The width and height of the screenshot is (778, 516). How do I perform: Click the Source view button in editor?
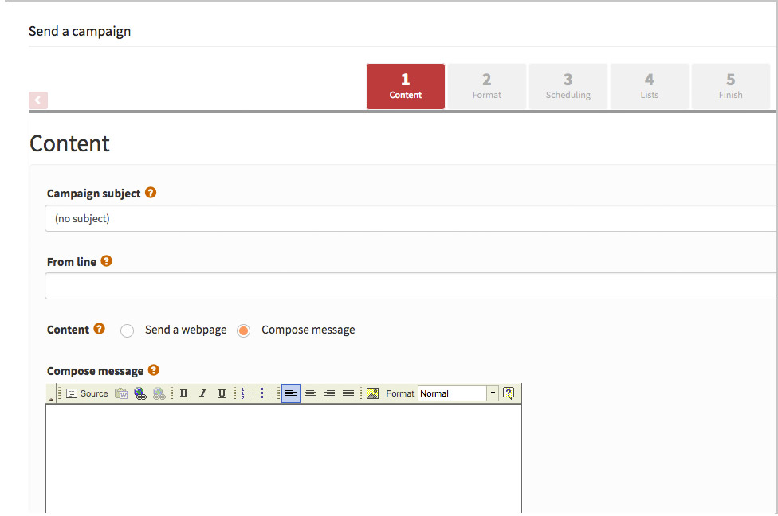tap(88, 393)
